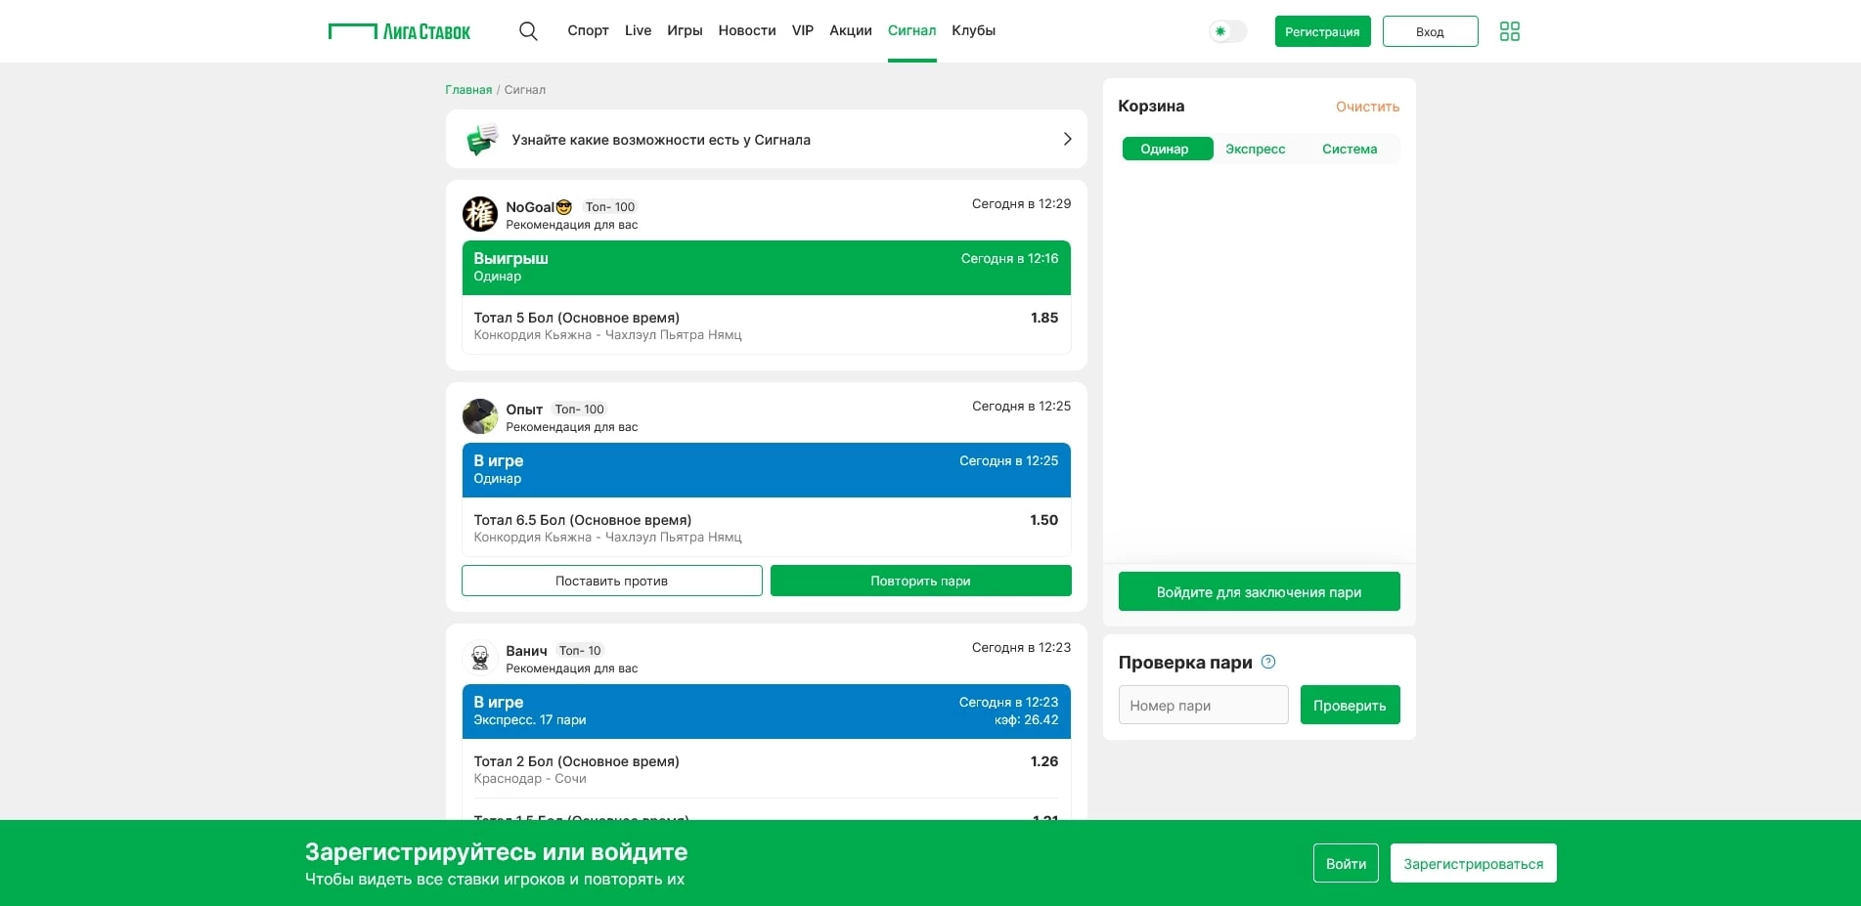Open the search magnifier icon
Image resolution: width=1861 pixels, height=906 pixels.
528,31
